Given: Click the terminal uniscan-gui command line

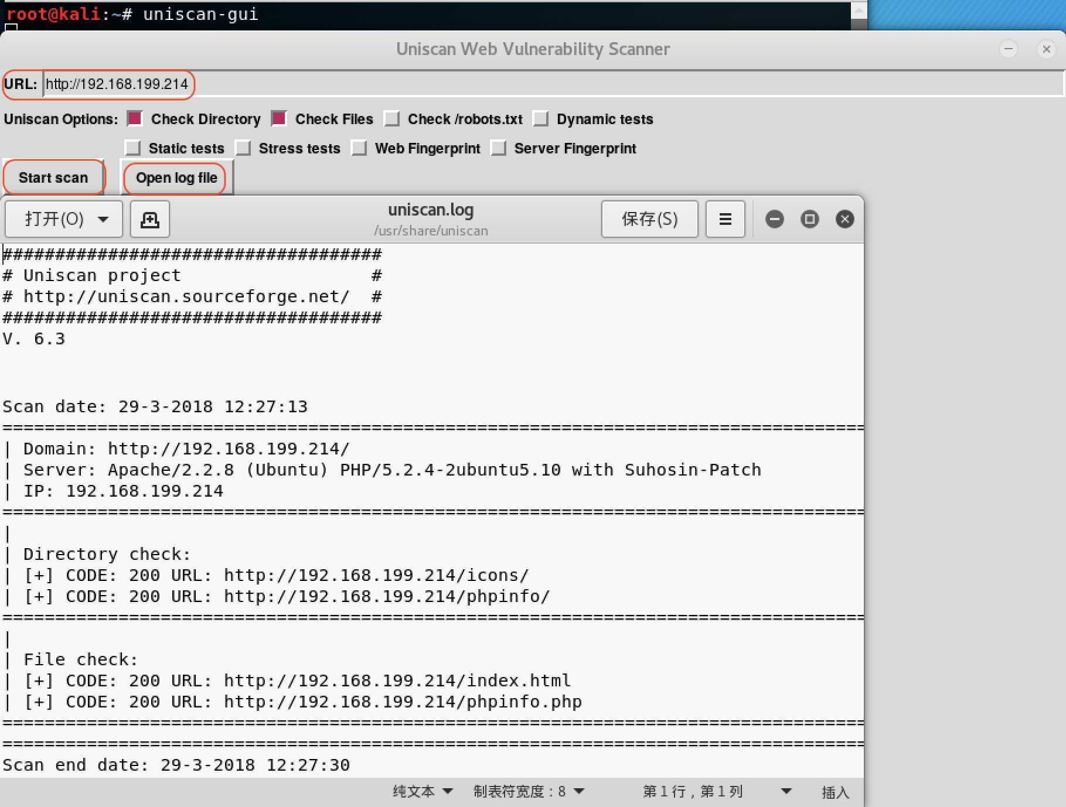Looking at the screenshot, I should tap(132, 13).
